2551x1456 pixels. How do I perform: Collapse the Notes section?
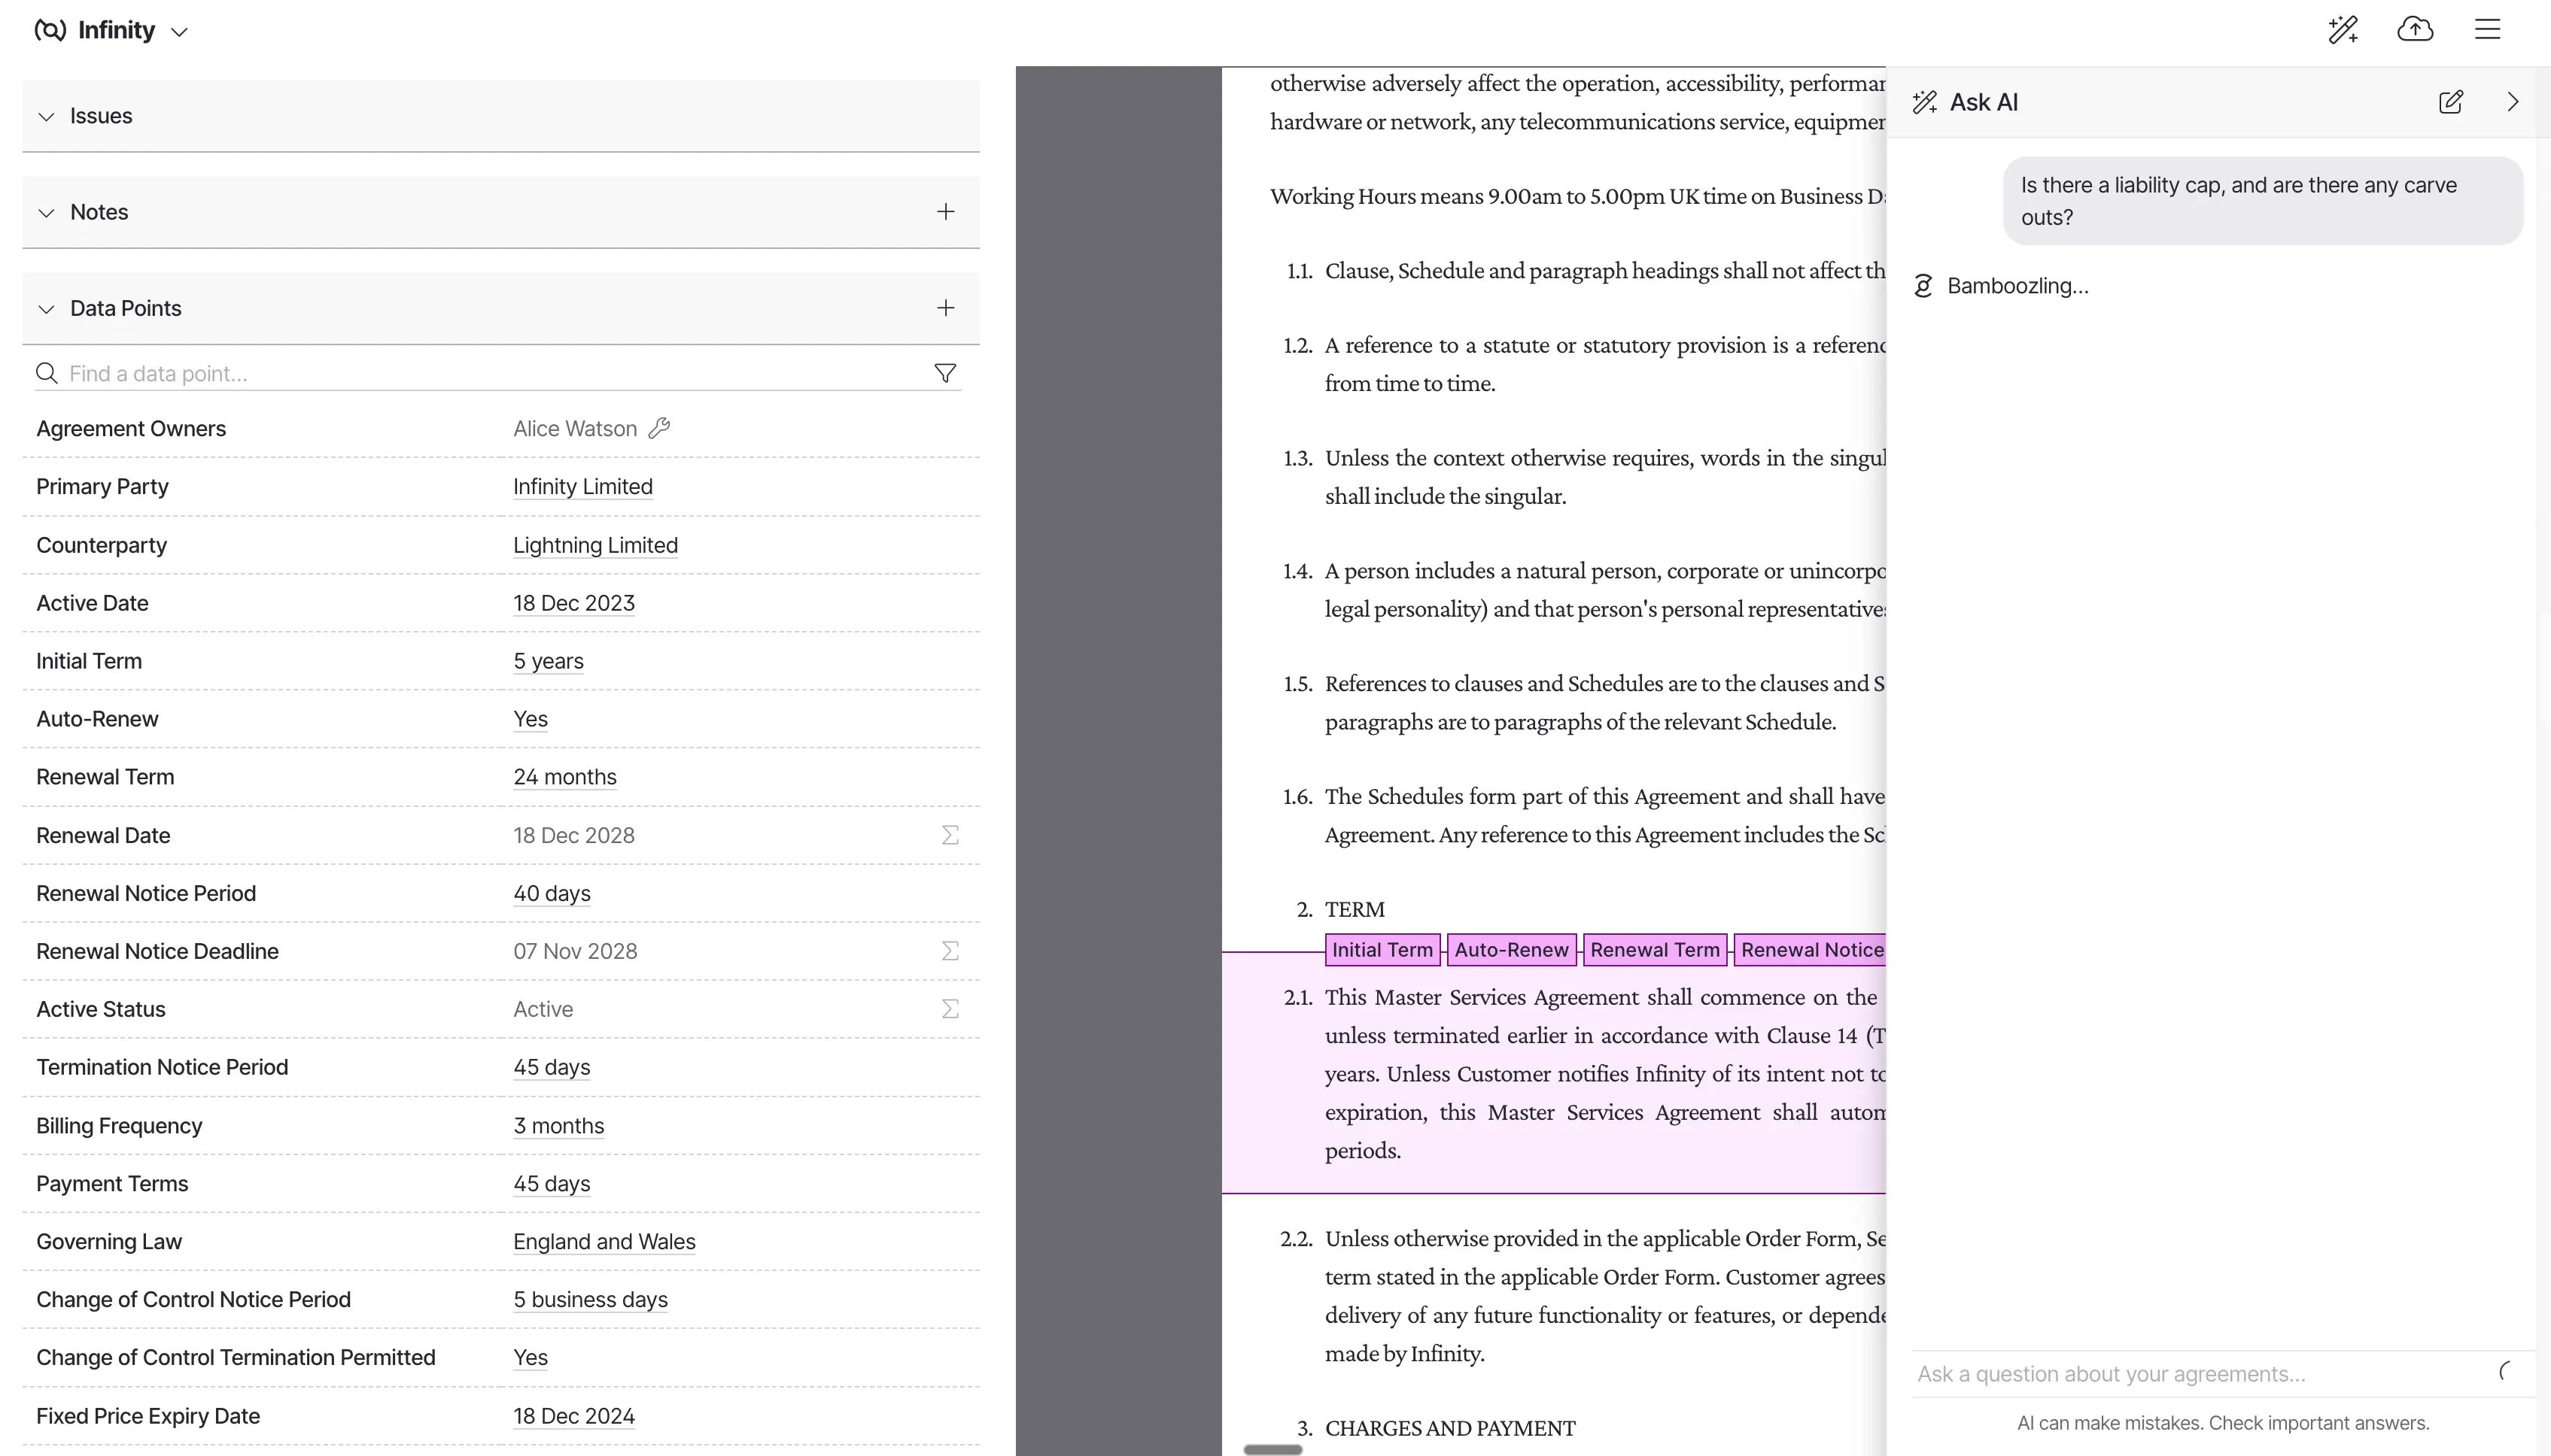pos(46,212)
